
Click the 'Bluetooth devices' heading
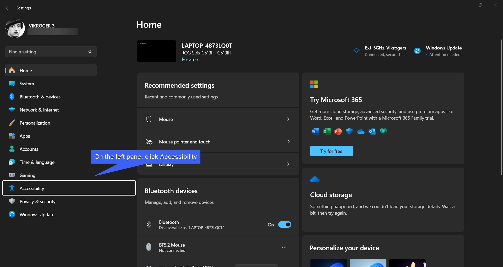[171, 191]
